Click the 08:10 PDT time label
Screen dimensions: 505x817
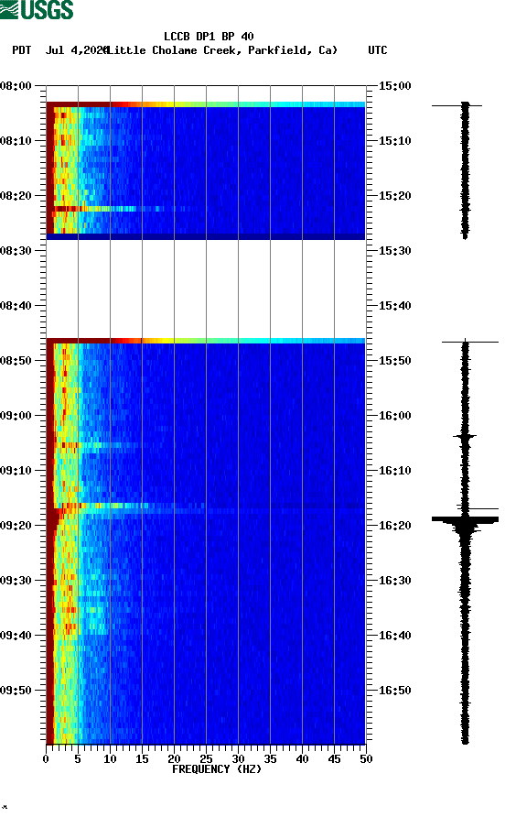pyautogui.click(x=16, y=141)
